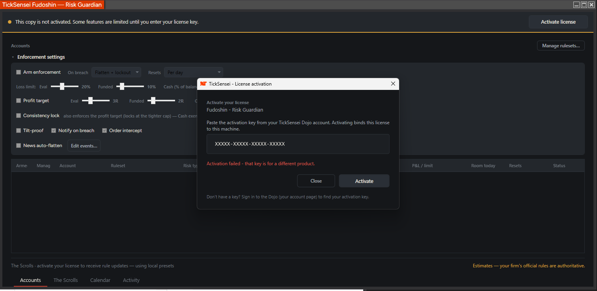Enable News auto-flatten checkbox
The image size is (597, 291).
[19, 145]
